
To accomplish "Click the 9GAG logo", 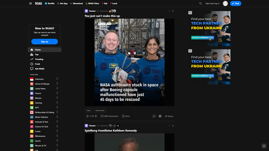I will [38, 3].
